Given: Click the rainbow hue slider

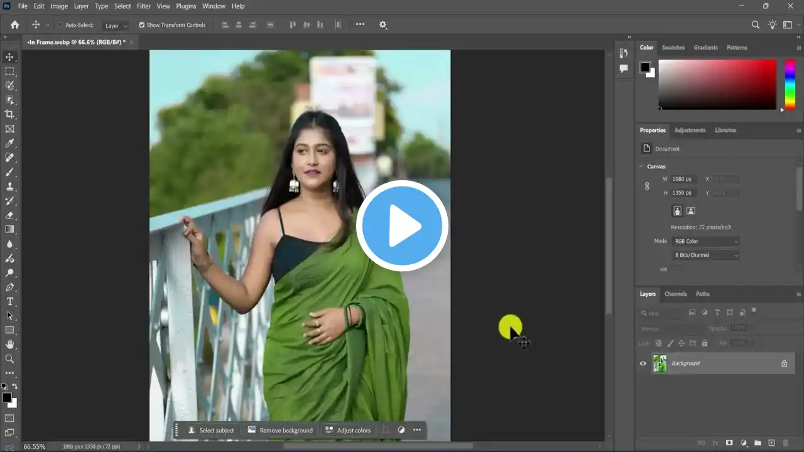Looking at the screenshot, I should coord(790,85).
